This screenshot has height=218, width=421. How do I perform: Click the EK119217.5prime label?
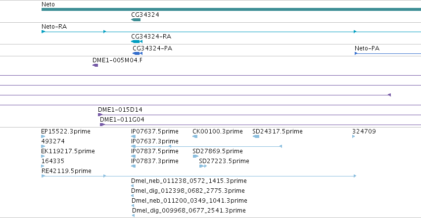68,151
